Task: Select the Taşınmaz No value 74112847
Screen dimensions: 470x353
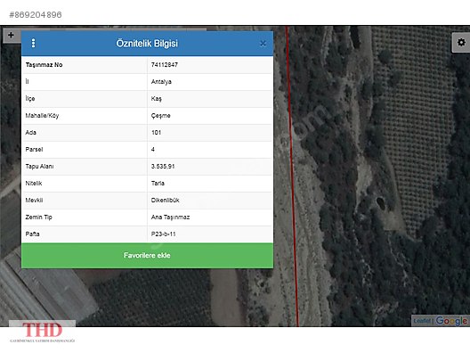Action: (165, 64)
